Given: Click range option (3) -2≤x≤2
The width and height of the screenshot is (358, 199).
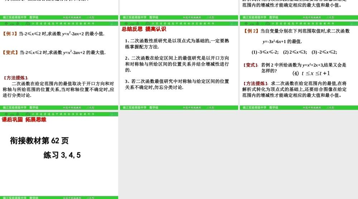Looking at the screenshot, I should pyautogui.click(x=324, y=52).
